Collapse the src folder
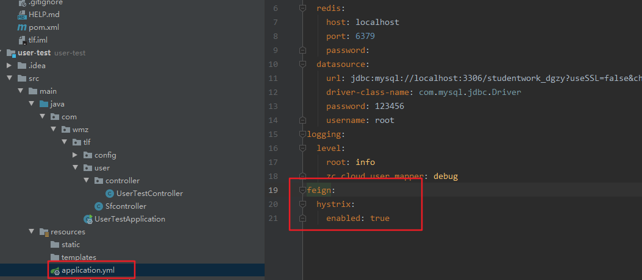Viewport: 642px width, 280px height. coord(9,78)
